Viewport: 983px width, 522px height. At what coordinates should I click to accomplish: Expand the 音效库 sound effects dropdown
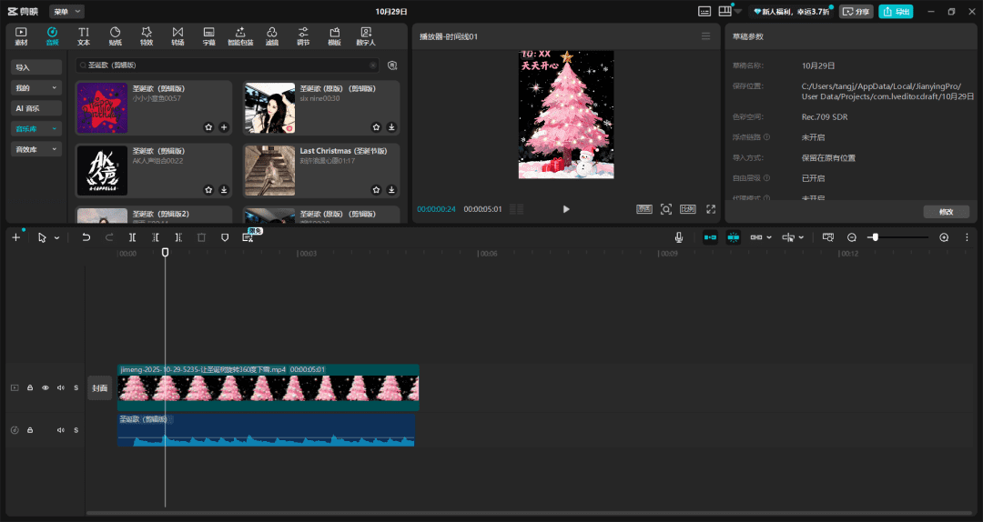36,149
